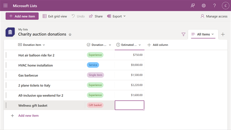Click the Microsoft Lists title
Screen dimensions: 231x130
pyautogui.click(x=25, y=6)
